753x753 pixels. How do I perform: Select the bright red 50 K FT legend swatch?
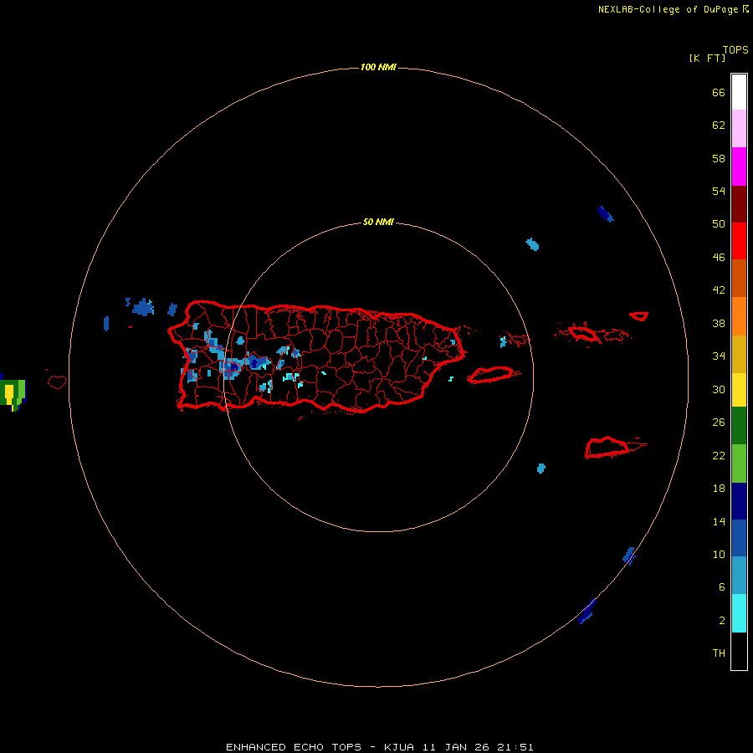pyautogui.click(x=739, y=241)
